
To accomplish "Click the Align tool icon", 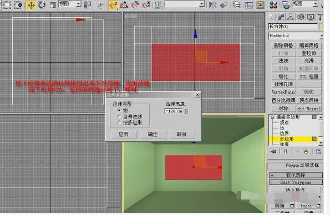I will click(x=224, y=4).
